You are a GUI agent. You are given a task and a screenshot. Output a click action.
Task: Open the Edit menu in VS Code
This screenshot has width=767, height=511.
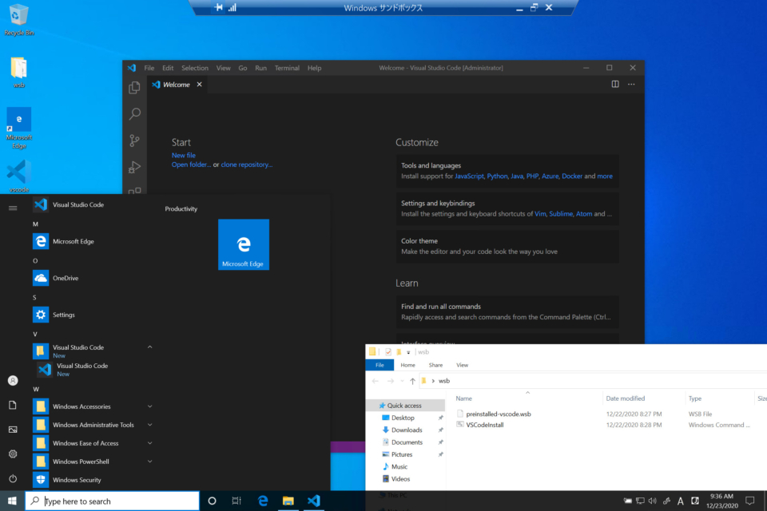(x=168, y=68)
